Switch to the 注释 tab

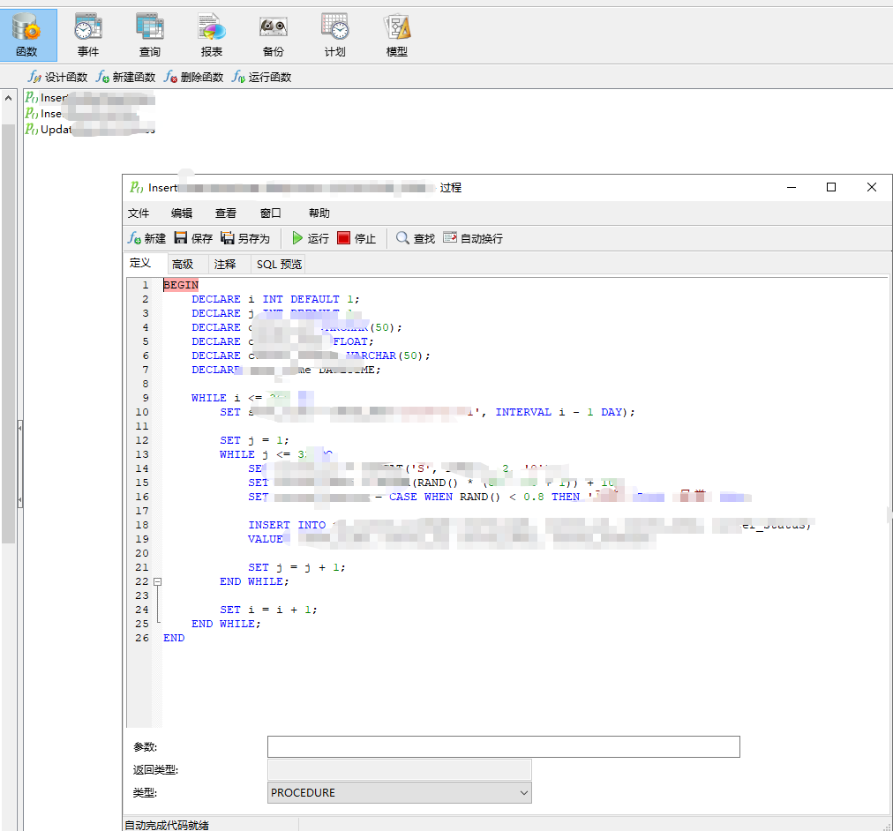(225, 264)
